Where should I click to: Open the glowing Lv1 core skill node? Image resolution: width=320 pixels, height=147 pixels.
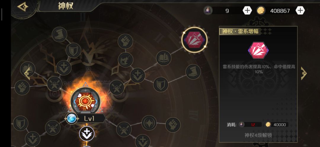[x=86, y=100]
